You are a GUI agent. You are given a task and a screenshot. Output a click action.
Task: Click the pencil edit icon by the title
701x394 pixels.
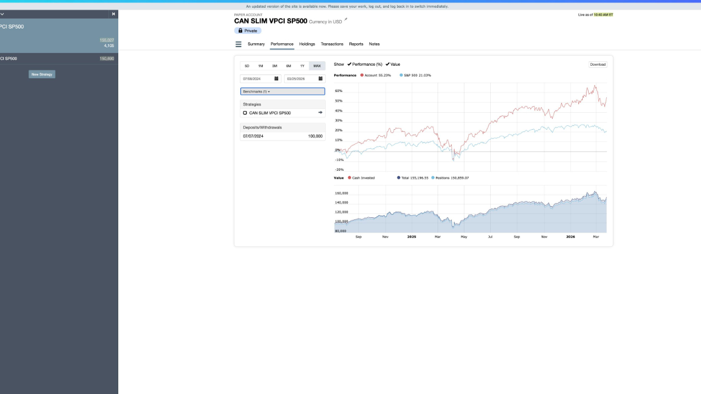pos(346,20)
